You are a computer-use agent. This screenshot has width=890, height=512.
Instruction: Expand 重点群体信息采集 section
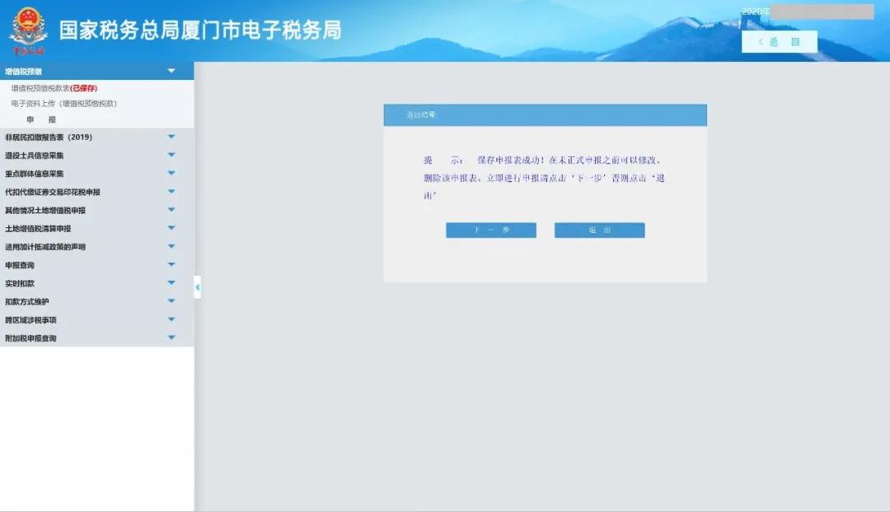[x=171, y=173]
